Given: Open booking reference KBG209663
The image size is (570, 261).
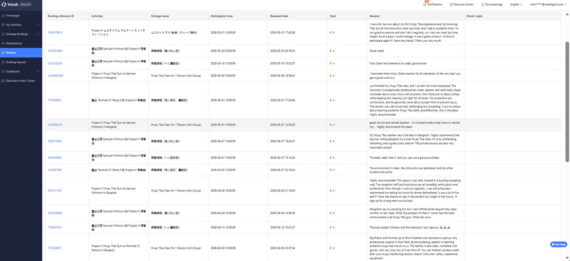Looking at the screenshot, I should pos(55,158).
